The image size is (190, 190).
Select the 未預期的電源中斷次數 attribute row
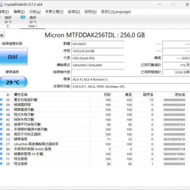pos(93,129)
